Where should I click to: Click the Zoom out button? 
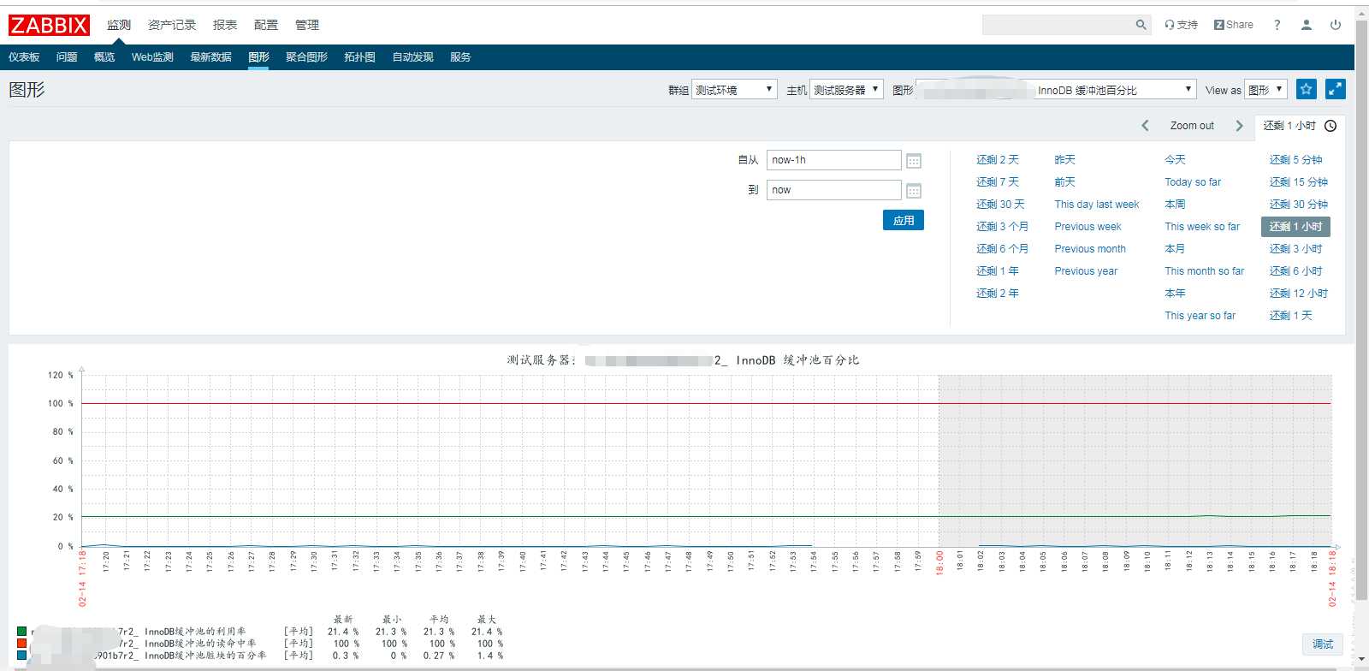[x=1192, y=126]
